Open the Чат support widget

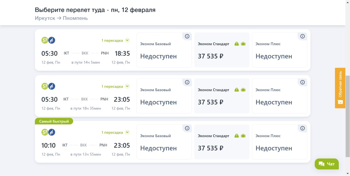click(x=327, y=164)
